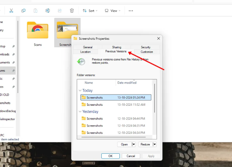Click the This PC navigation item
This screenshot has height=167, width=232.
[8, 135]
